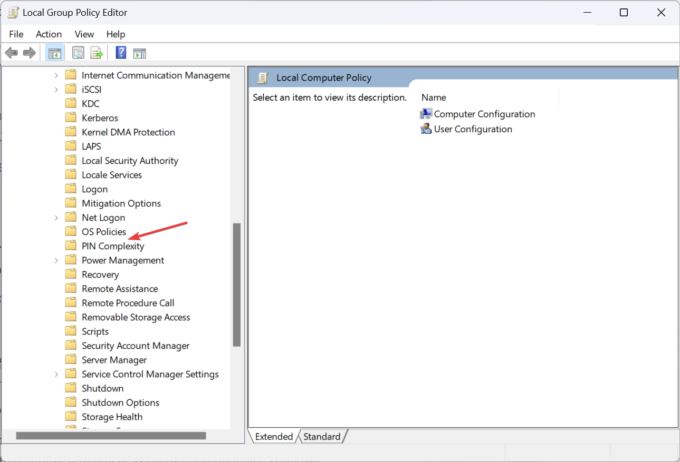Select the Security Account Manager folder
This screenshot has width=680, height=462.
[136, 345]
